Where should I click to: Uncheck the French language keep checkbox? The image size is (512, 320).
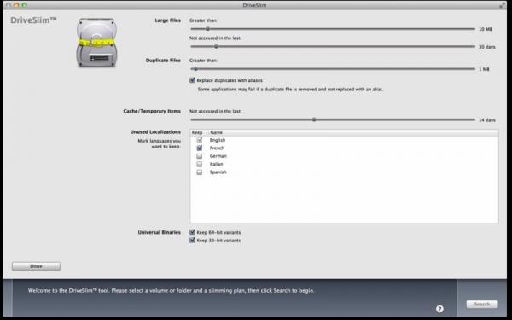click(199, 148)
